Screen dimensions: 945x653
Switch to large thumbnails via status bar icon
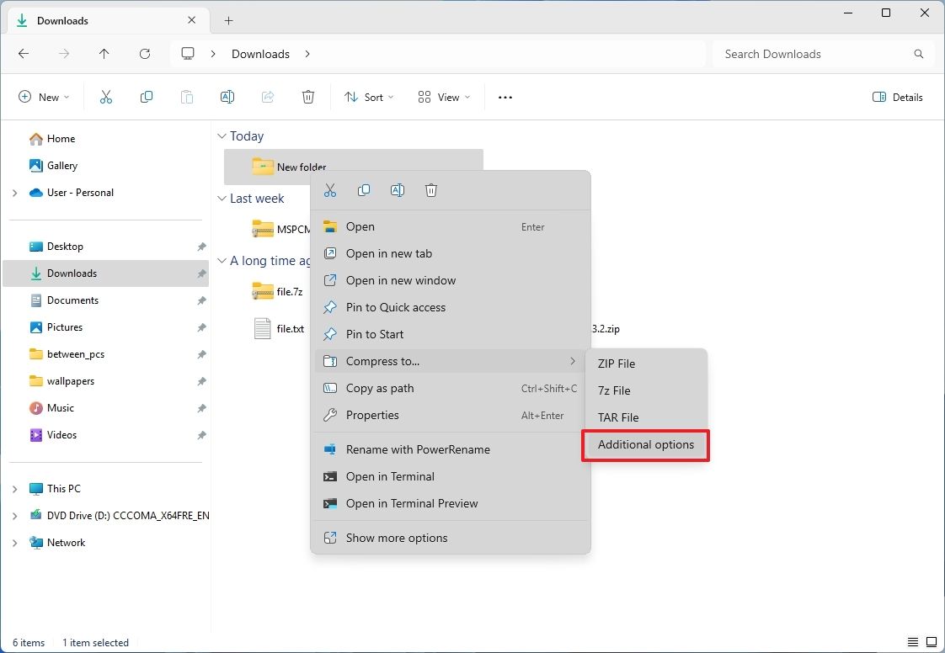click(x=932, y=642)
